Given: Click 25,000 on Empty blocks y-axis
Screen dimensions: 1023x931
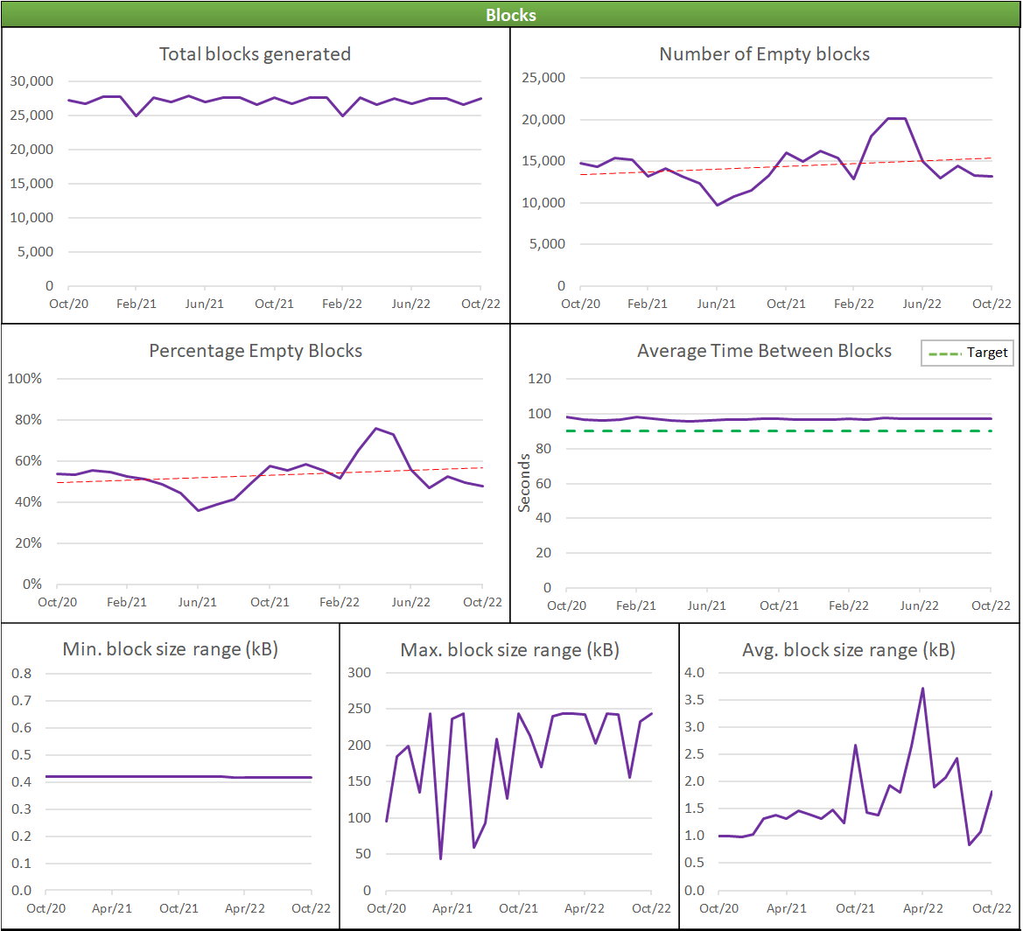Looking at the screenshot, I should (543, 78).
